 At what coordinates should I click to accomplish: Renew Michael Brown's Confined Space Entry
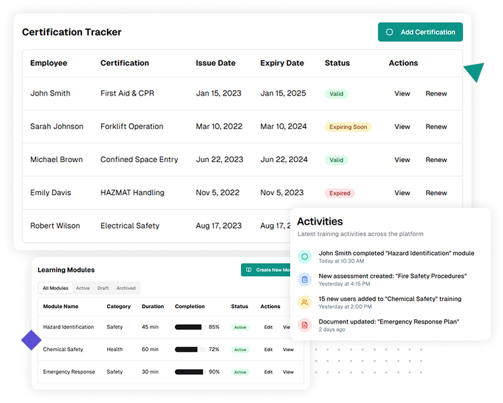(x=436, y=159)
